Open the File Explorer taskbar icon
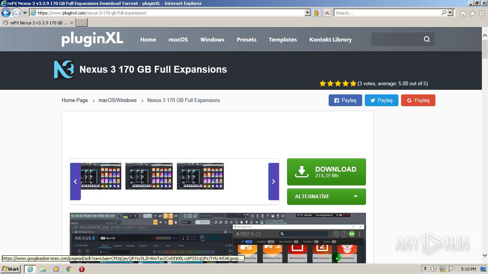 (43, 269)
